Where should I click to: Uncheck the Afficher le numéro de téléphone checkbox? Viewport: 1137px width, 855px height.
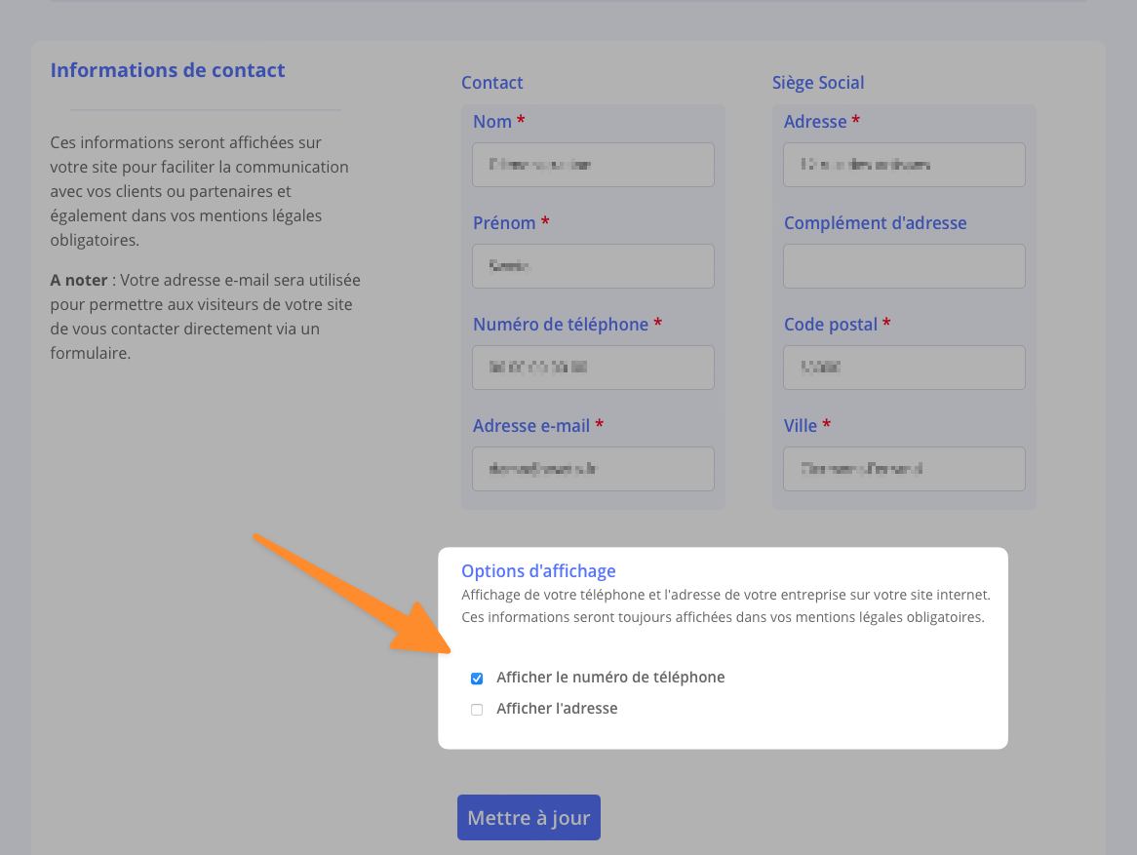tap(477, 679)
